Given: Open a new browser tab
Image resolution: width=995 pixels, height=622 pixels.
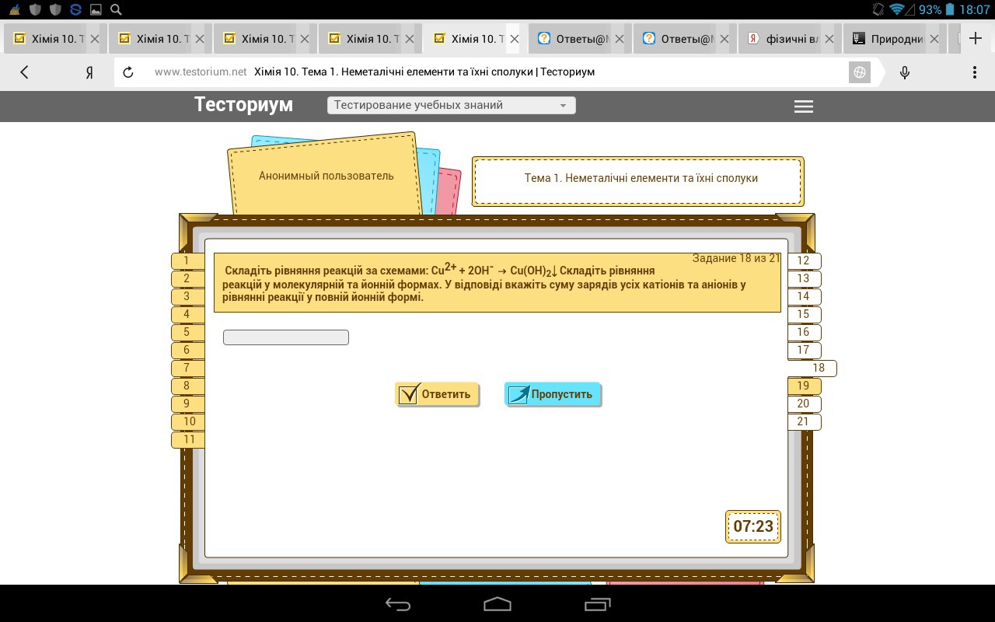Looking at the screenshot, I should point(977,39).
